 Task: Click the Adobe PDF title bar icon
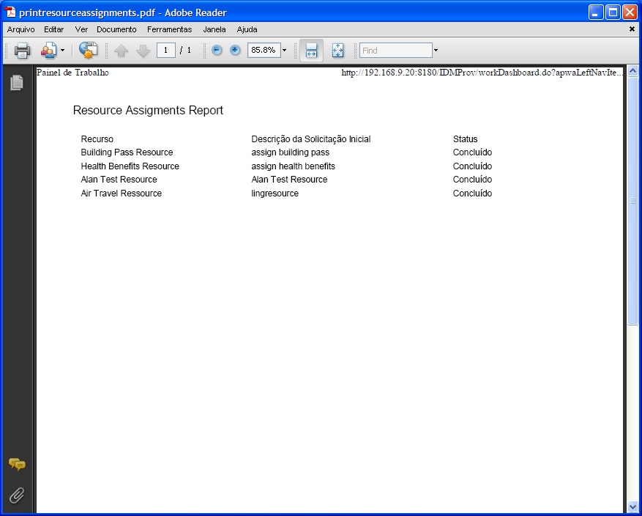(10, 12)
